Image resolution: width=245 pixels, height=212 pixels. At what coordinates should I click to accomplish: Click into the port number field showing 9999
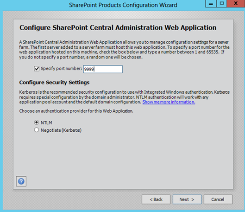103,69
